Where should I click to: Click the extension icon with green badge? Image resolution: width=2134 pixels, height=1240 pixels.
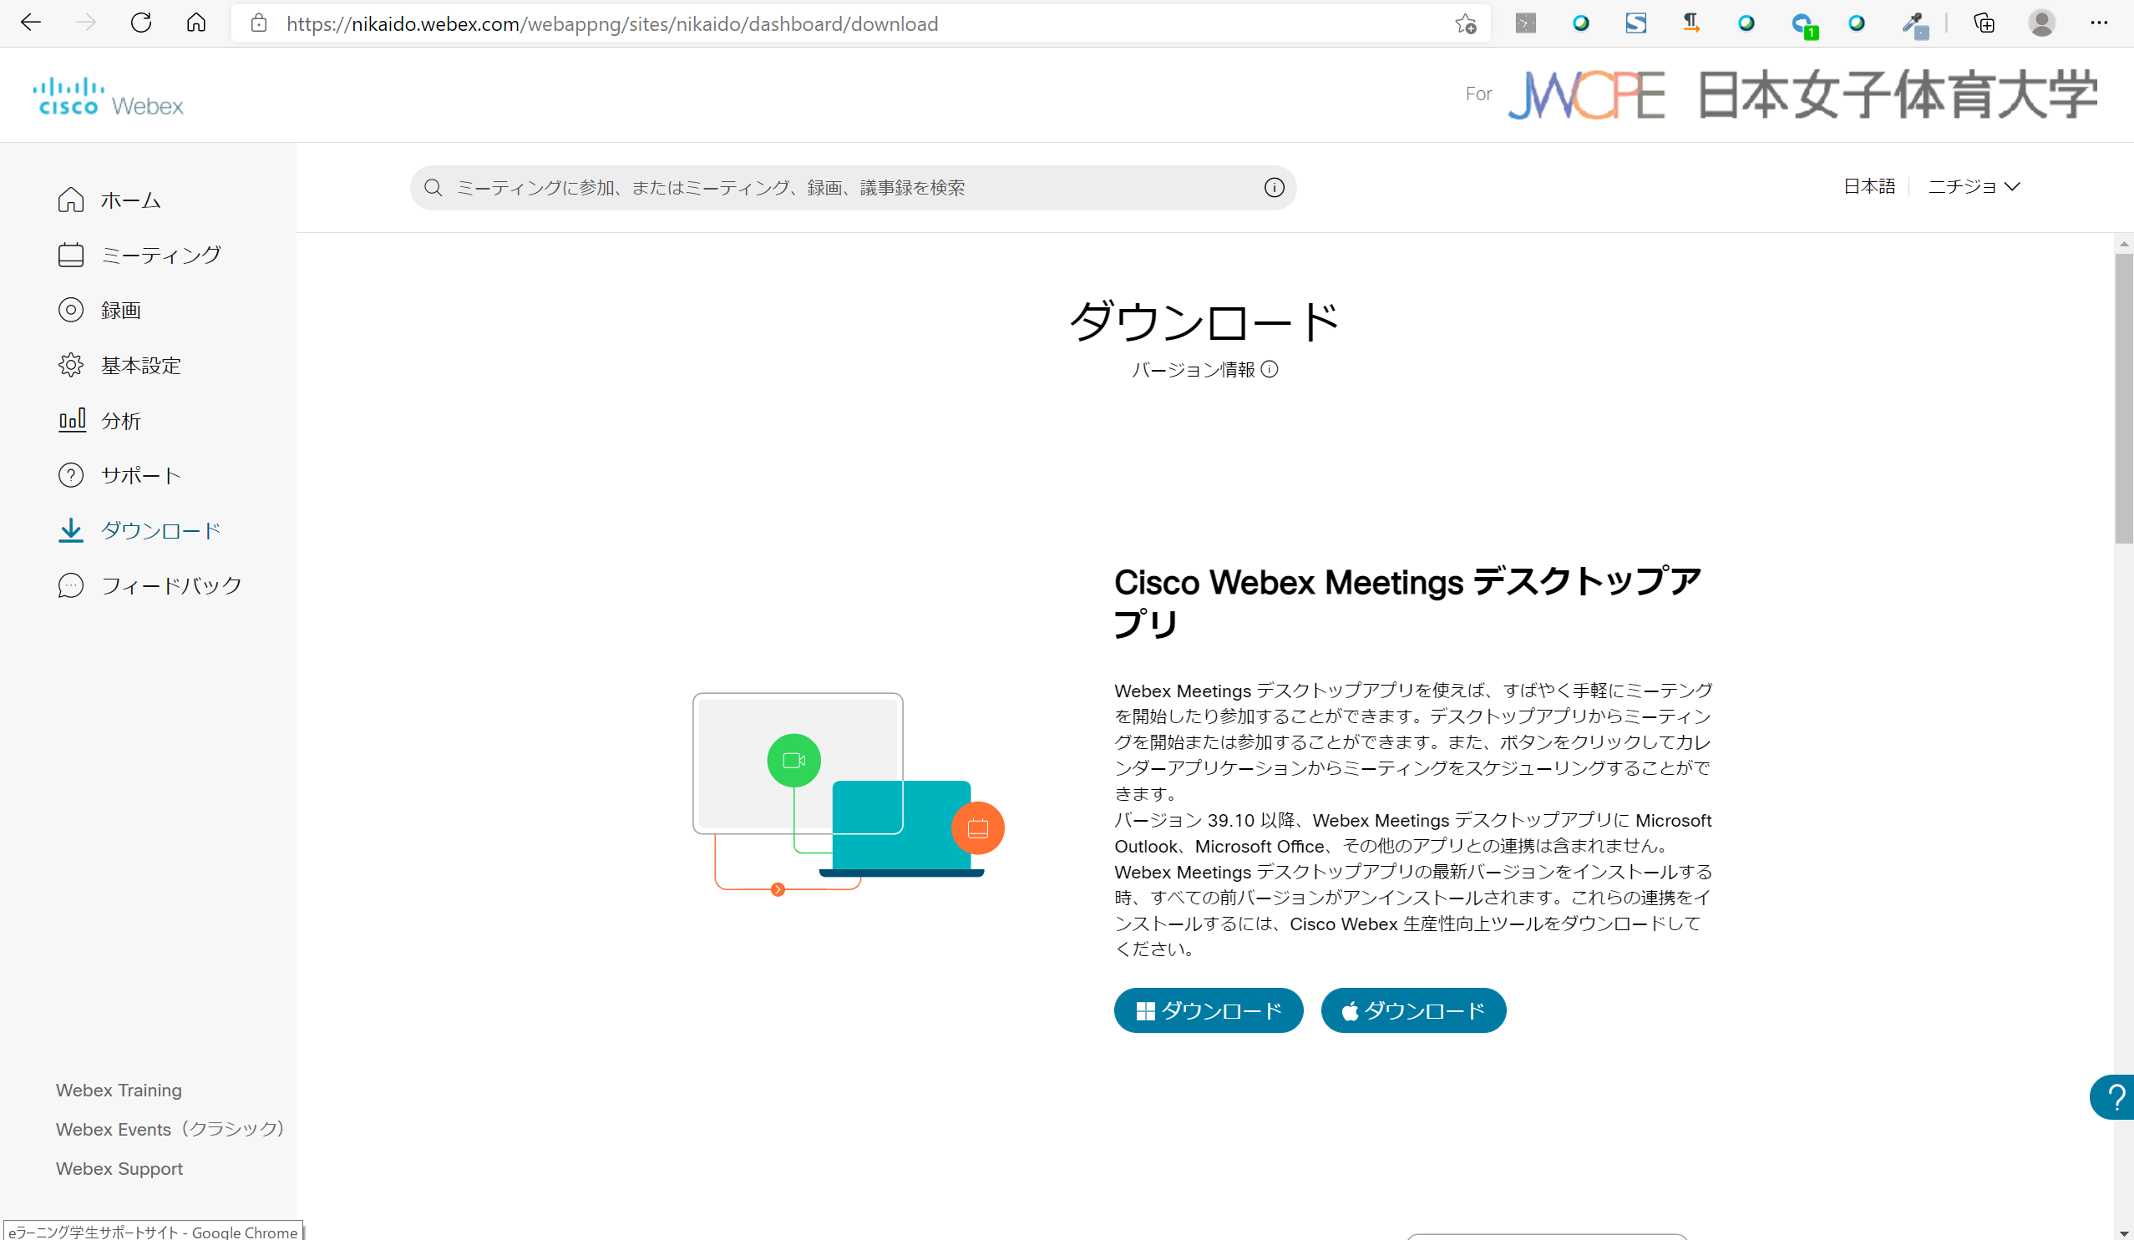1803,25
